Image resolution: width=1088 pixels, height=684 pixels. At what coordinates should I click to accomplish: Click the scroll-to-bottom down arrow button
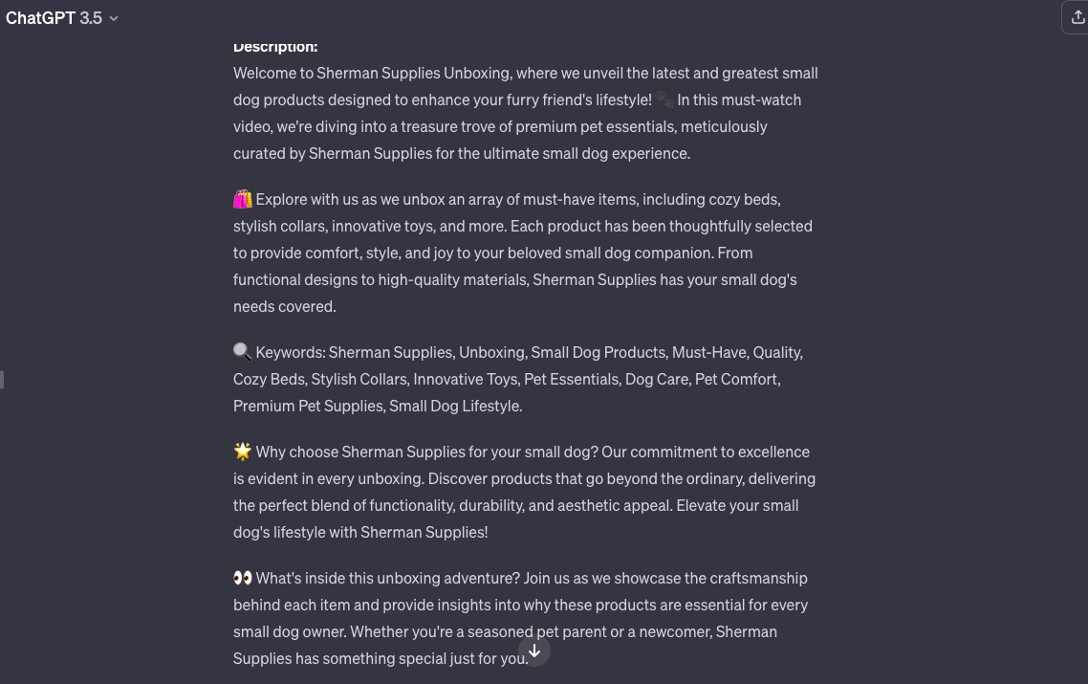(534, 651)
